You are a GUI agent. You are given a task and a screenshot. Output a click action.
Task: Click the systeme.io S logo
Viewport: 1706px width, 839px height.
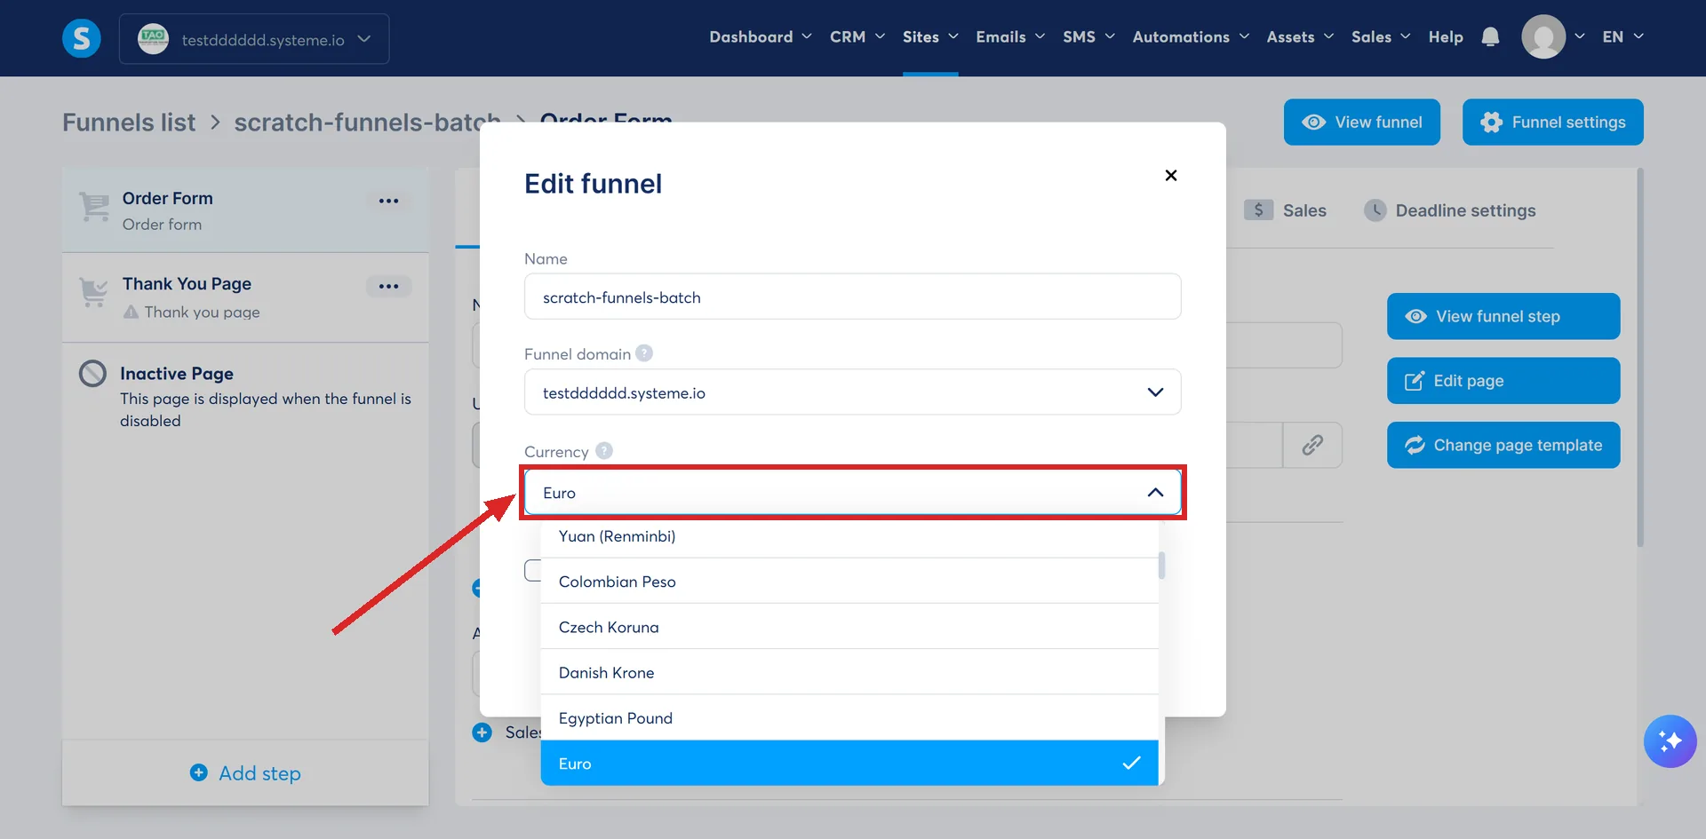(x=81, y=38)
